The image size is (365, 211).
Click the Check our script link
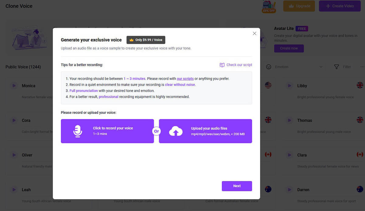(239, 65)
